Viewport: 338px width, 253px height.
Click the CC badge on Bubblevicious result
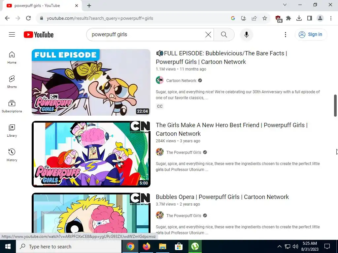pos(160,106)
